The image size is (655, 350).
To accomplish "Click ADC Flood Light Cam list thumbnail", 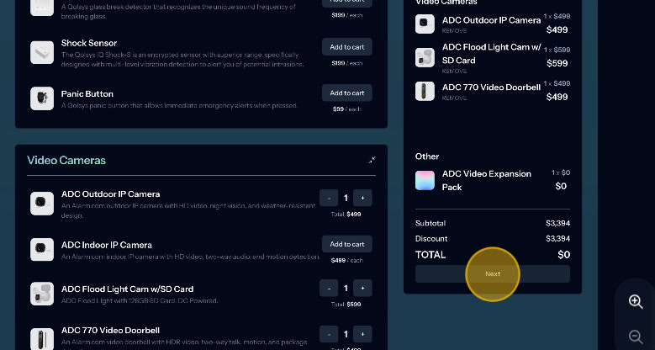I will pos(42,294).
